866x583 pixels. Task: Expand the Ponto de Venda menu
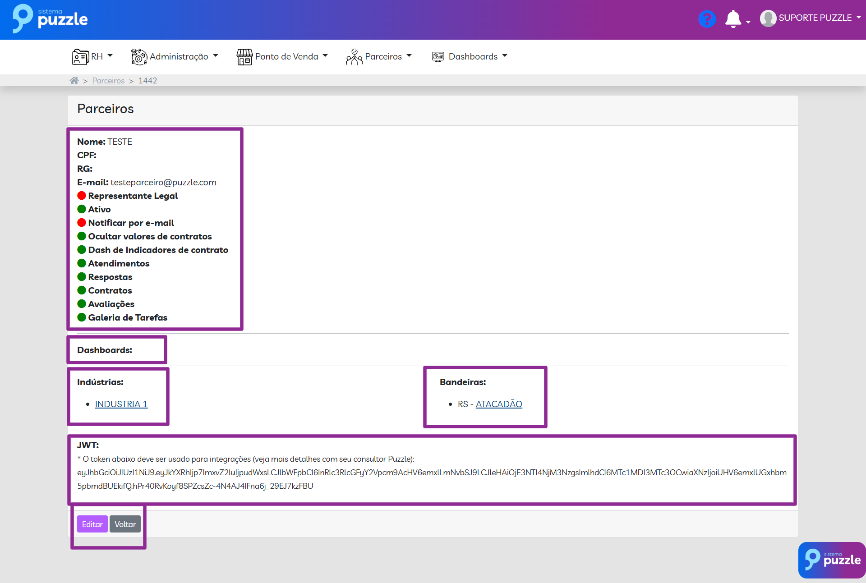(282, 57)
